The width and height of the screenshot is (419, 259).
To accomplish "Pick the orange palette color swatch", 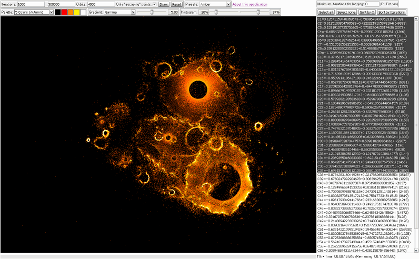I will coord(71,12).
